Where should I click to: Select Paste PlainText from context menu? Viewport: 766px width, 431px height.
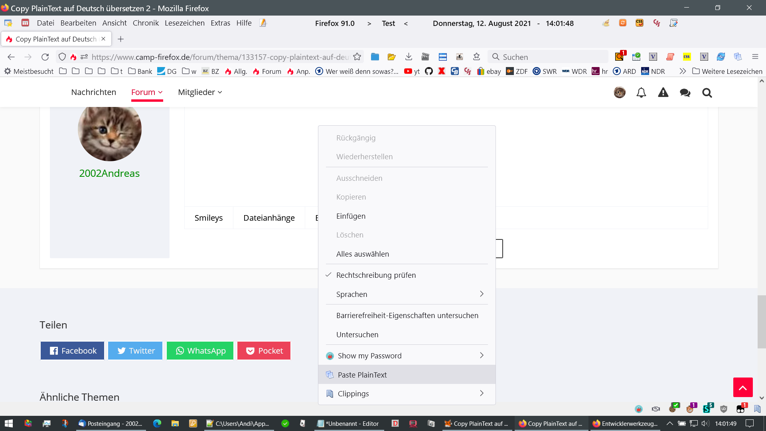pos(362,375)
